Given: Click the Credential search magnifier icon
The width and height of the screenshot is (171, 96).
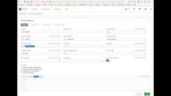Looking at the screenshot, I should click(22, 46).
